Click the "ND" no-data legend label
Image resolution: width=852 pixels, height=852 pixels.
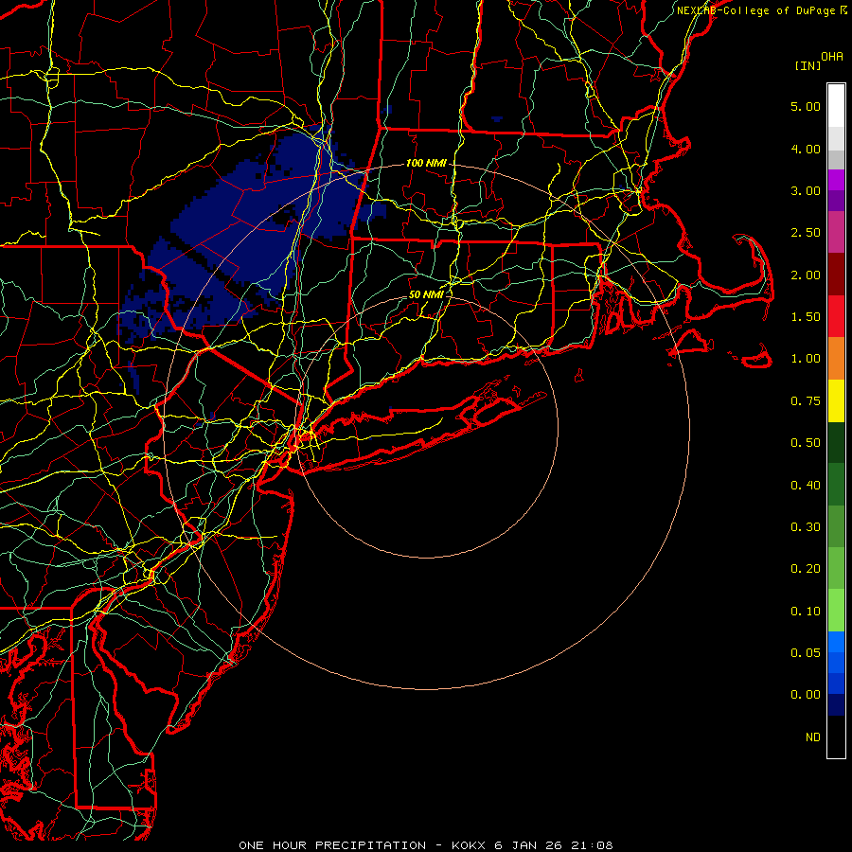point(813,737)
